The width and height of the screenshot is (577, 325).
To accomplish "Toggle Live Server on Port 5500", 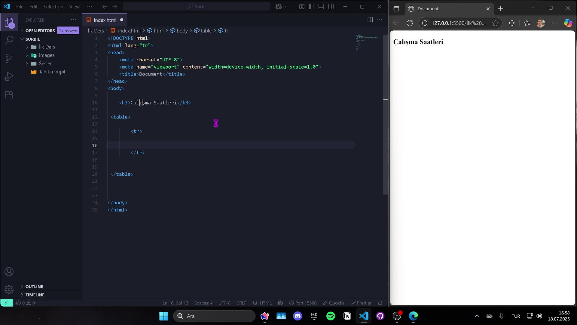I will point(303,303).
